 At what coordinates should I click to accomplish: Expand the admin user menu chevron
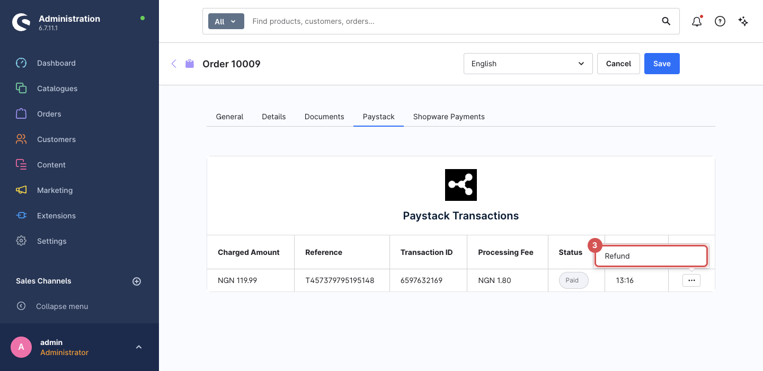tap(139, 347)
